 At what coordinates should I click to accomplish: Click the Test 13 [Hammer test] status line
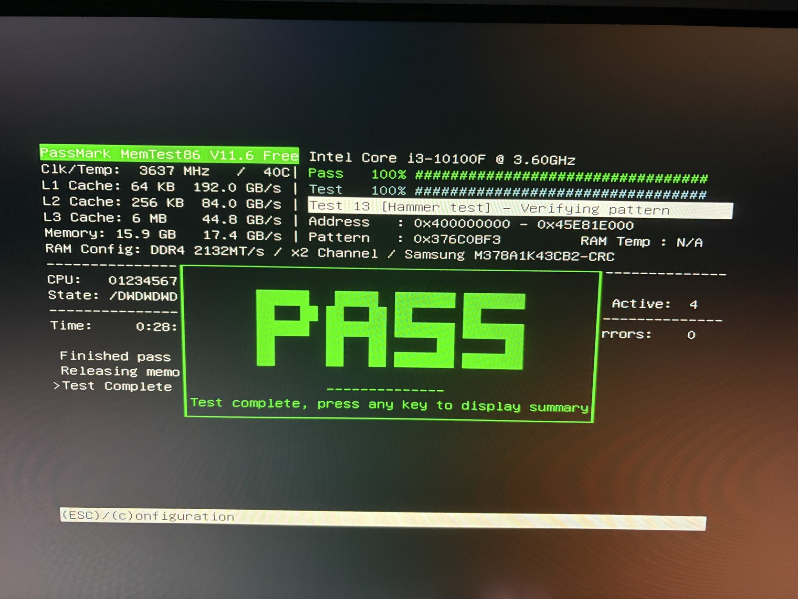520,208
